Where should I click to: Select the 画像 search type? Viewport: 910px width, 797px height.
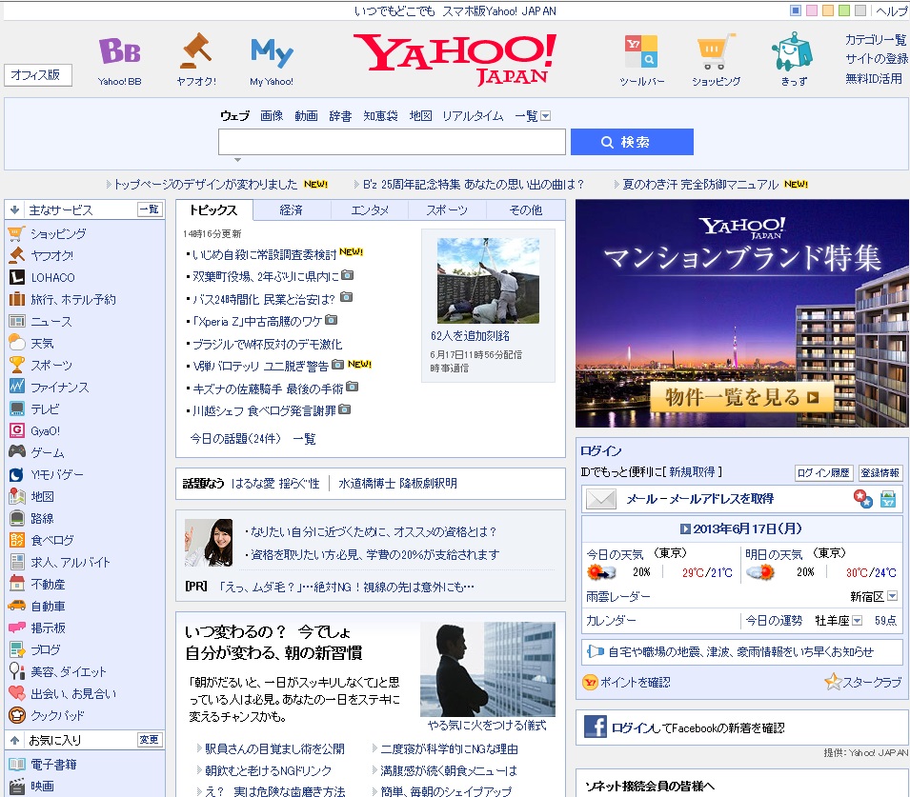(x=272, y=116)
